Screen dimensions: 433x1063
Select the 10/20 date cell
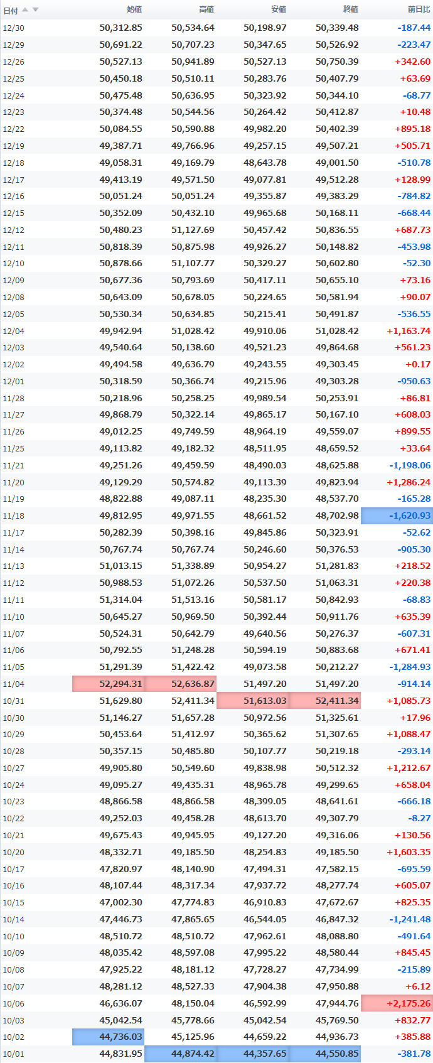(14, 853)
